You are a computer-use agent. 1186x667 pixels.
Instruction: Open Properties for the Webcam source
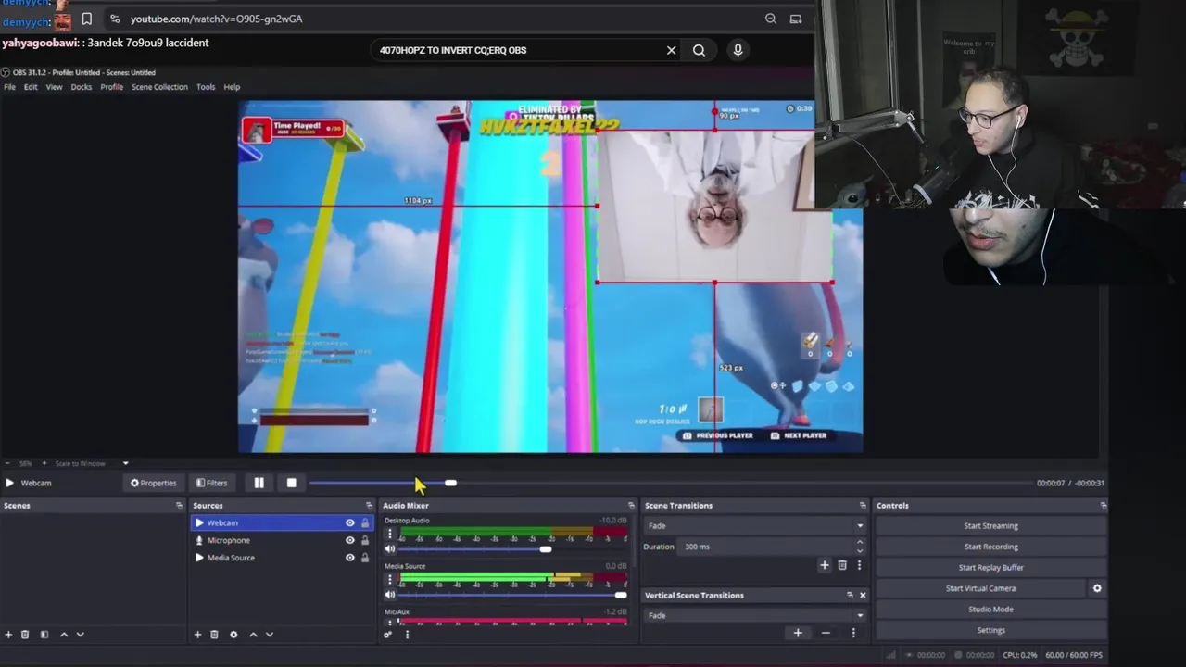[153, 483]
